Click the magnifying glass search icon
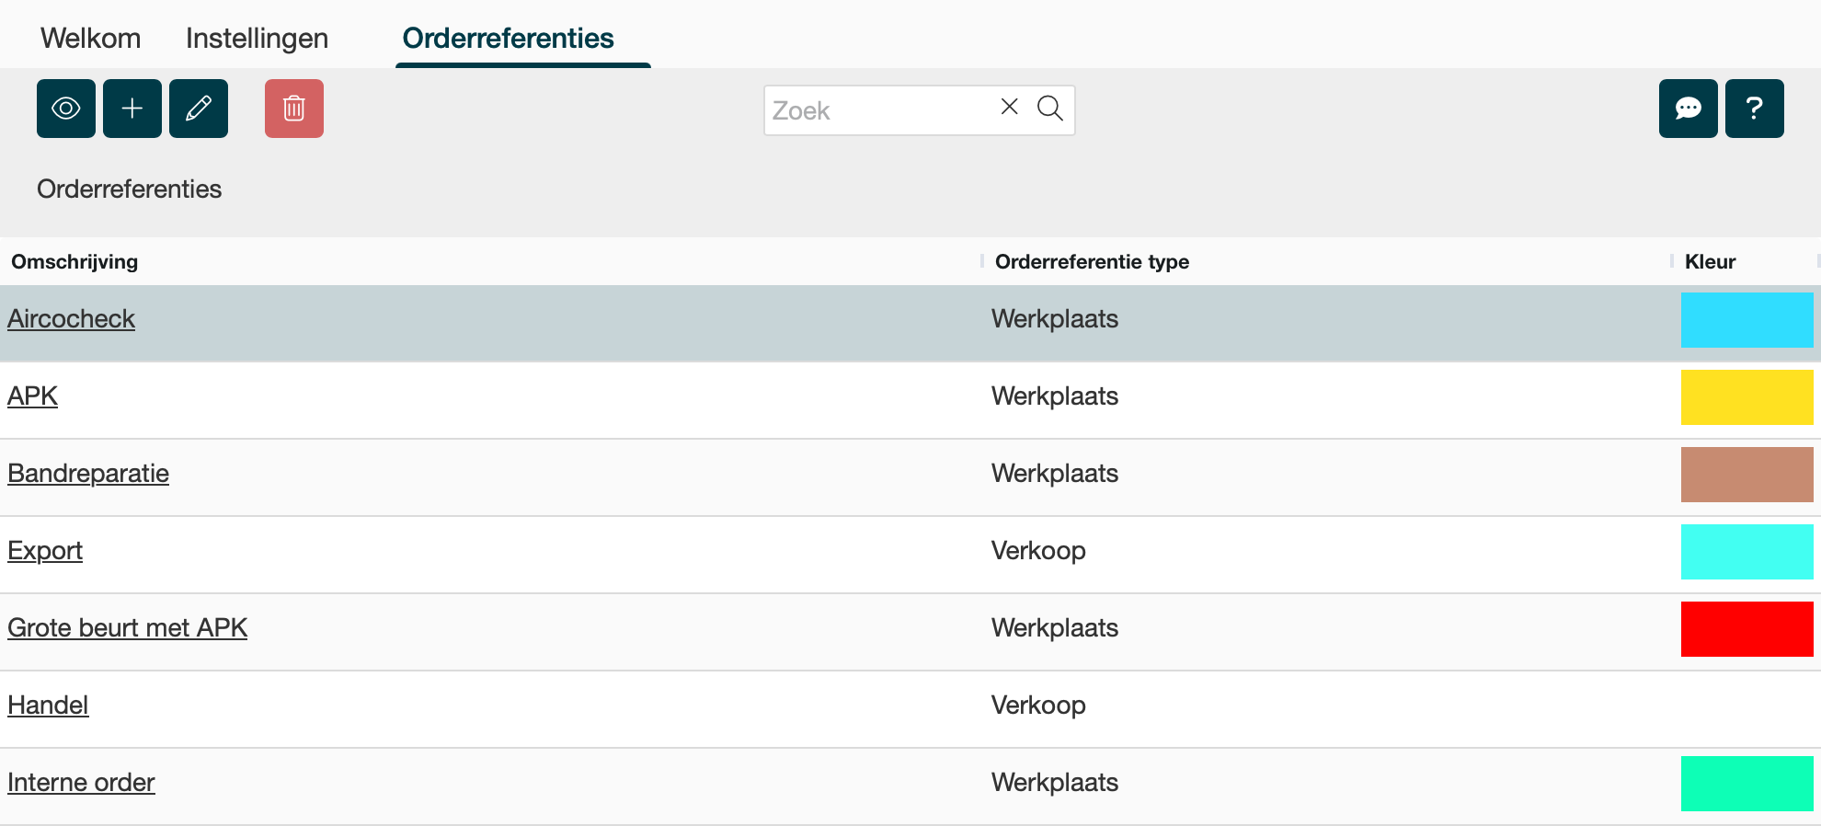 1049,109
